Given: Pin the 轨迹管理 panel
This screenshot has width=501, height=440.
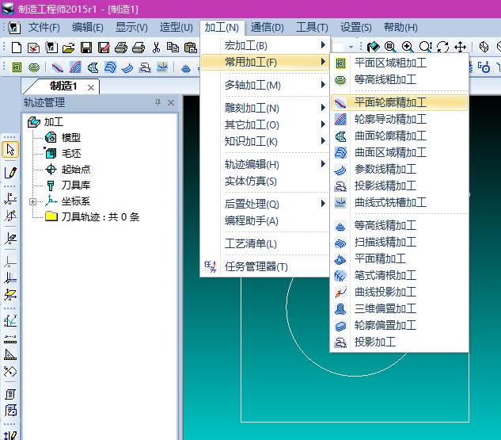Looking at the screenshot, I should point(158,102).
